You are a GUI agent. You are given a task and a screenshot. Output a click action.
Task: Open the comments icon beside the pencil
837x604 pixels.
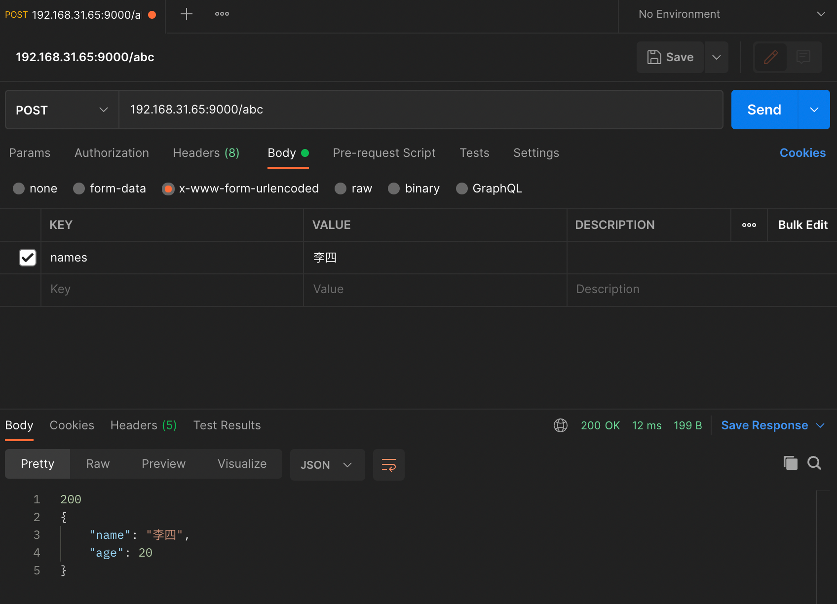[x=803, y=57]
